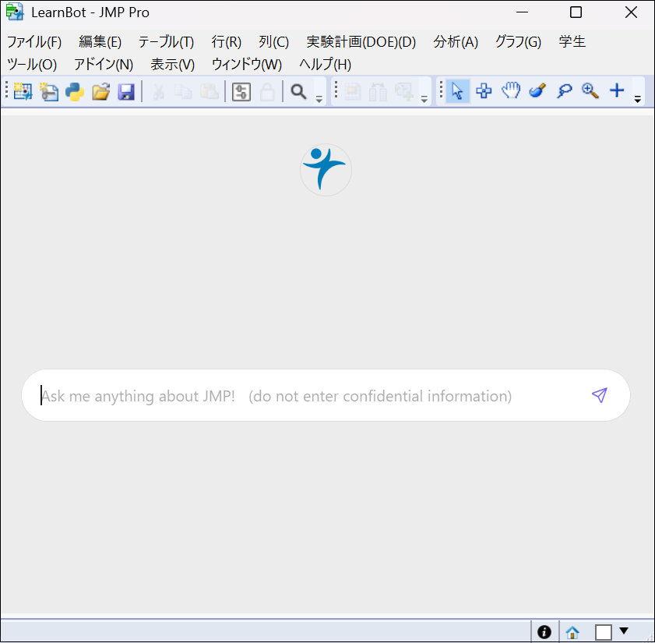Select the Magnifier zoom tool
This screenshot has height=643, width=655.
[590, 90]
